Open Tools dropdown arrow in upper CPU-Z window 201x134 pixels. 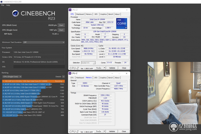[x=105, y=68]
